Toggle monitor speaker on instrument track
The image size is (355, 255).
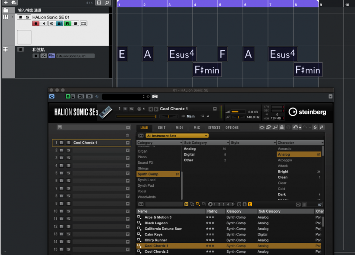click(44, 23)
